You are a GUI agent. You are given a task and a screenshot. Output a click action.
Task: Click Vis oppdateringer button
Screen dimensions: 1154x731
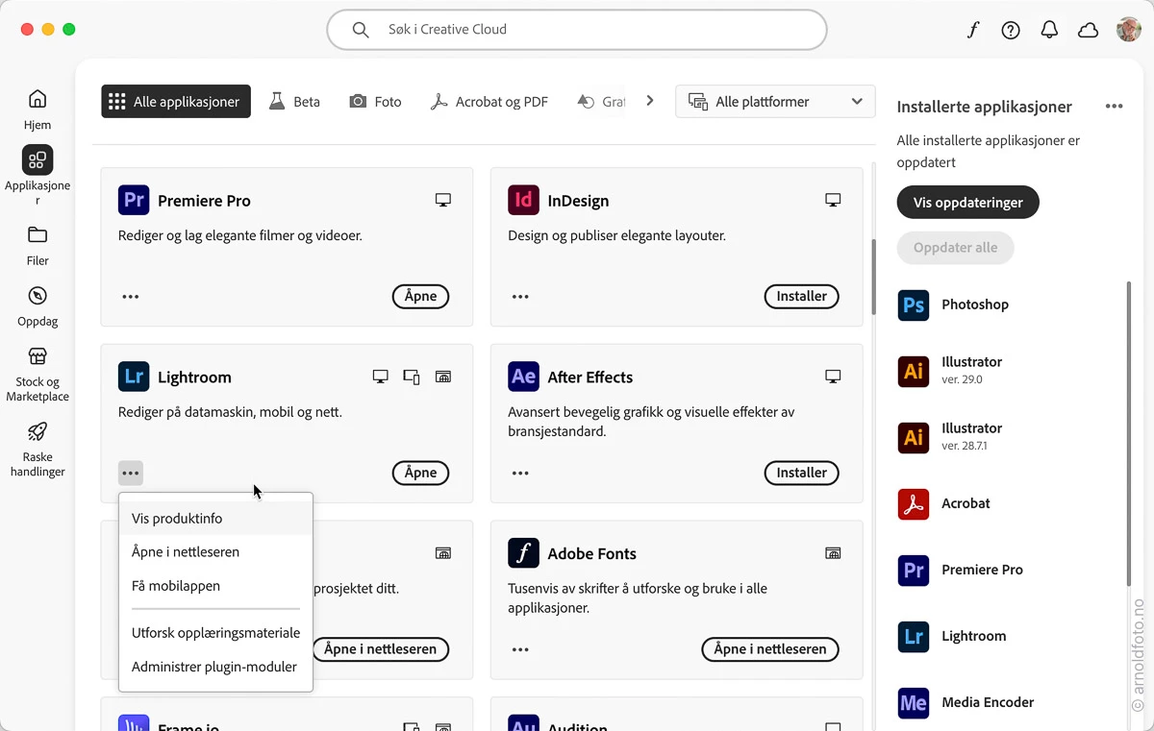coord(967,203)
